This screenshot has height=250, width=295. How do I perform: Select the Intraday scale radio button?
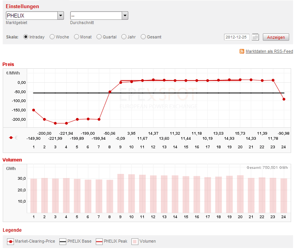26,37
